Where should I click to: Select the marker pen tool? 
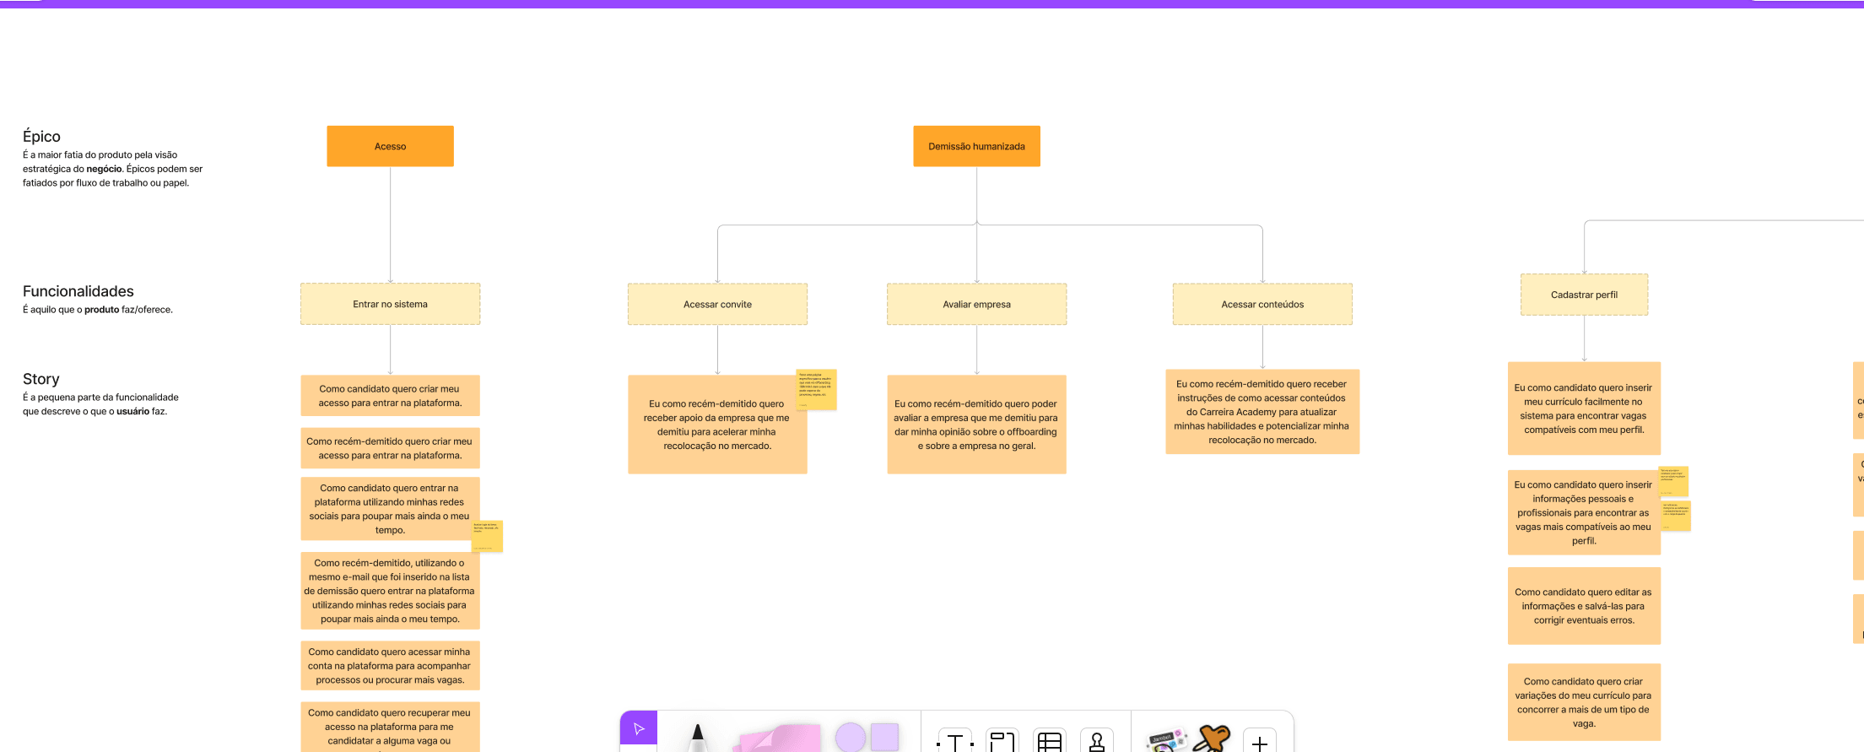(697, 737)
